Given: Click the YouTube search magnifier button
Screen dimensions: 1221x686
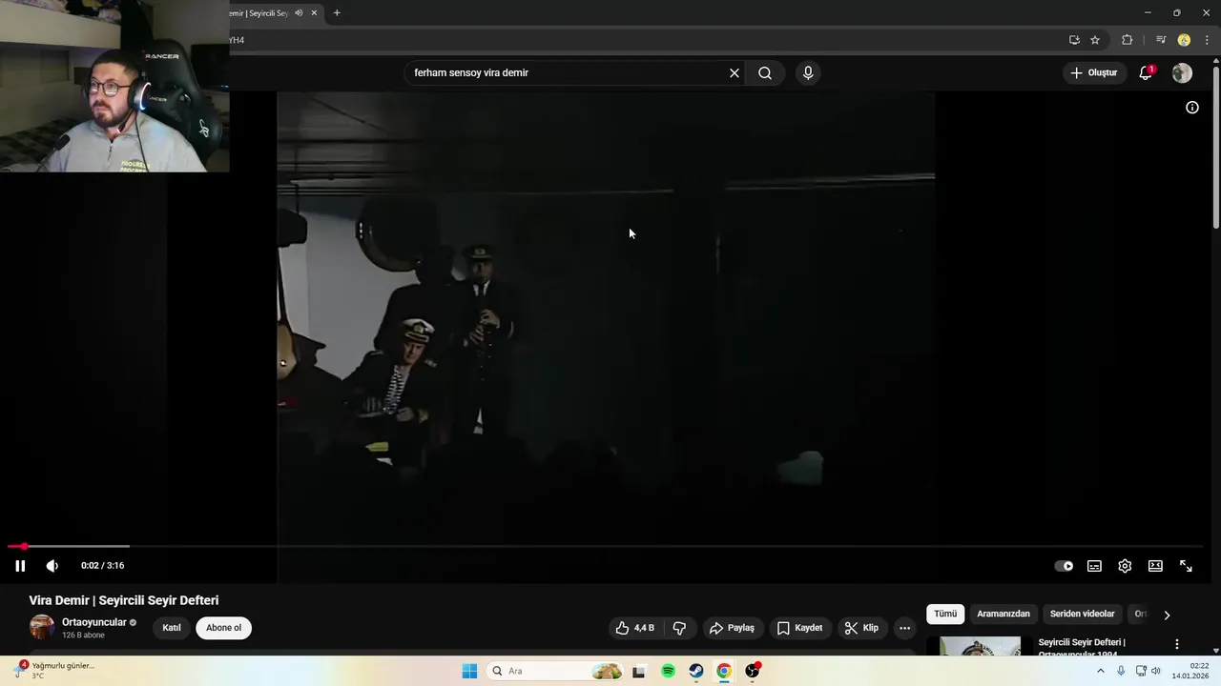Looking at the screenshot, I should coord(765,73).
